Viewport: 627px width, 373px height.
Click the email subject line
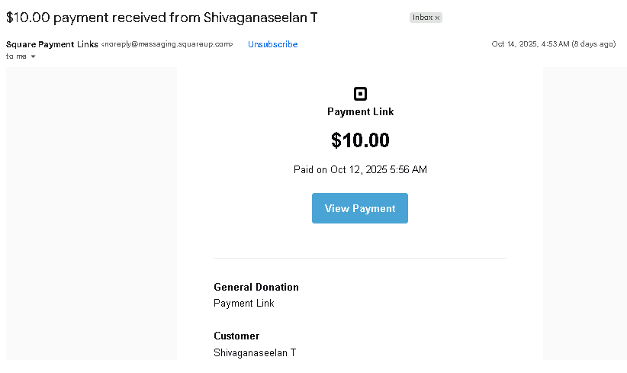(x=162, y=17)
